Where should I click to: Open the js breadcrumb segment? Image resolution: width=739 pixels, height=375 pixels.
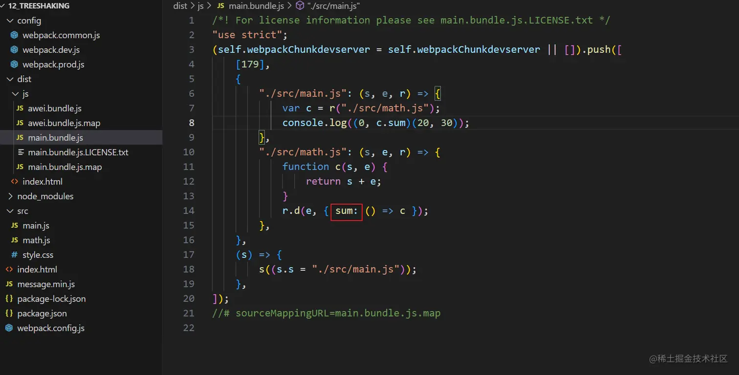[x=200, y=6]
